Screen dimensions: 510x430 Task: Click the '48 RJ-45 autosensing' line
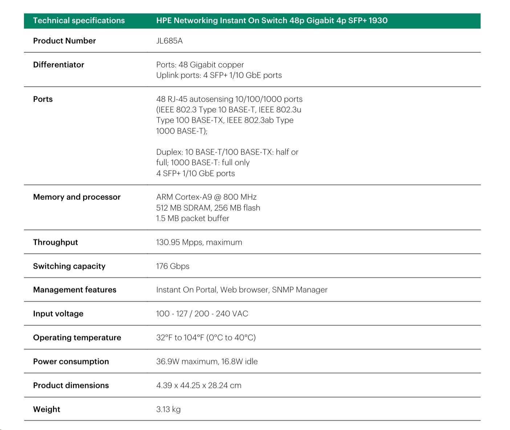229,99
